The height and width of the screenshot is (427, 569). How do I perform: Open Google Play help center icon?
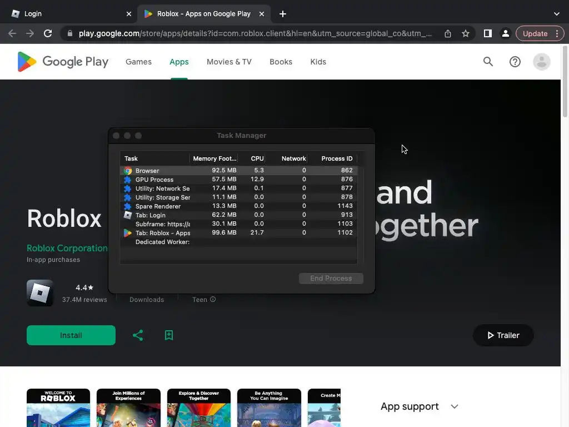pyautogui.click(x=515, y=62)
